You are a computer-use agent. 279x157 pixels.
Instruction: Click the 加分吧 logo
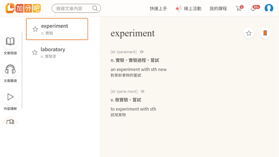click(x=23, y=8)
